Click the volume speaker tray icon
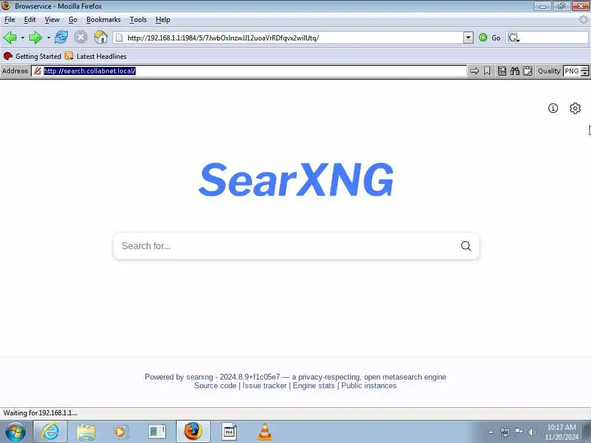This screenshot has height=443, width=591. point(532,432)
